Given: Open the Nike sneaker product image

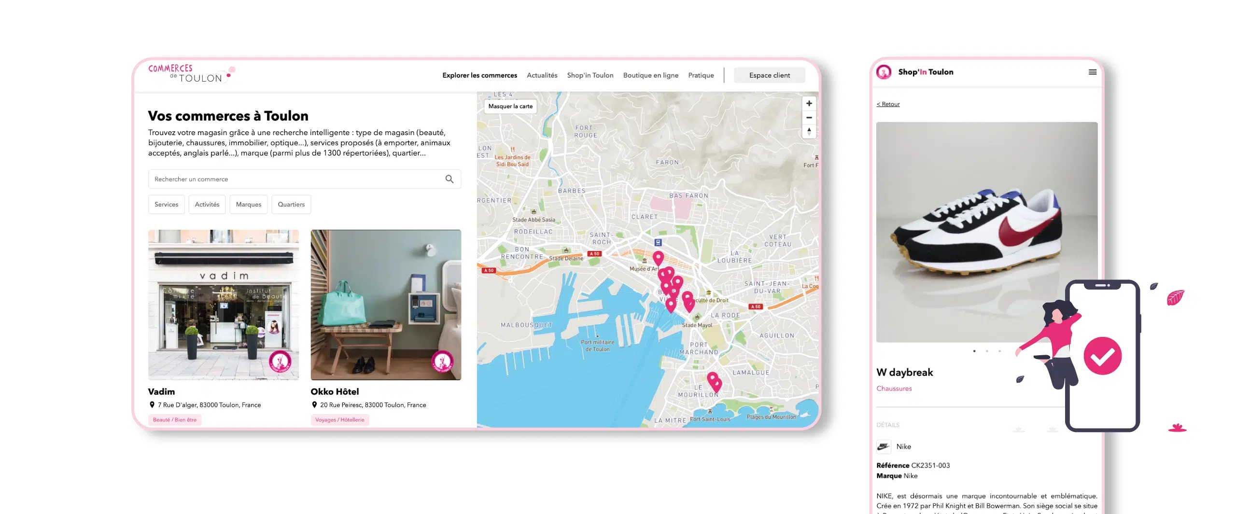Looking at the screenshot, I should pyautogui.click(x=986, y=232).
